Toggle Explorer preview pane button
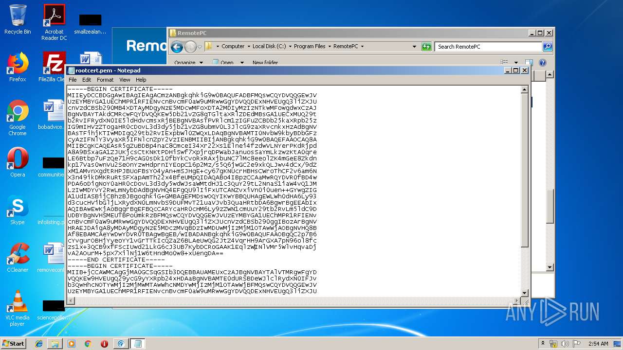Image resolution: width=623 pixels, height=350 pixels. 529,62
